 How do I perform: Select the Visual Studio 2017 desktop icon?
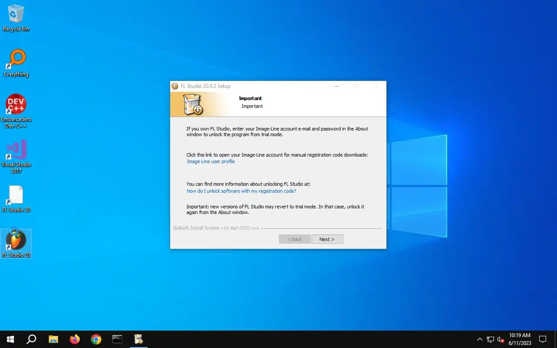(x=16, y=156)
